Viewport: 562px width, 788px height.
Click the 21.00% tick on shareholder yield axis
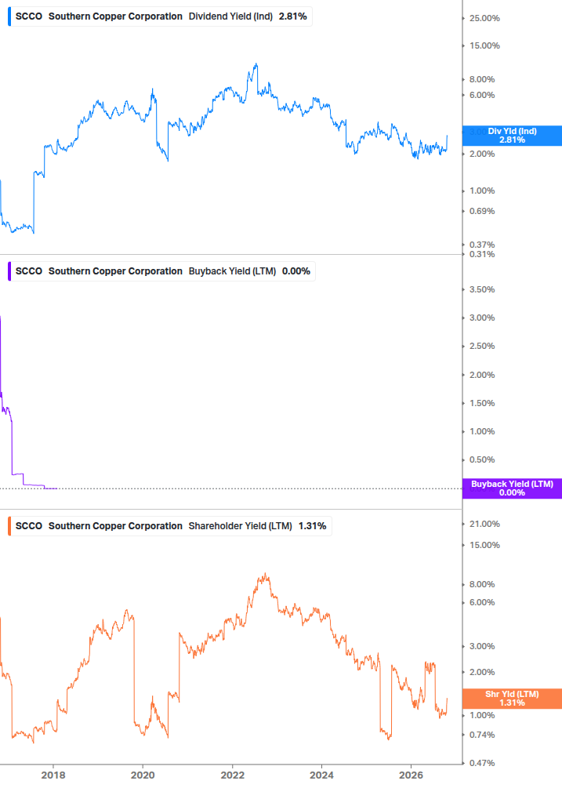point(484,525)
